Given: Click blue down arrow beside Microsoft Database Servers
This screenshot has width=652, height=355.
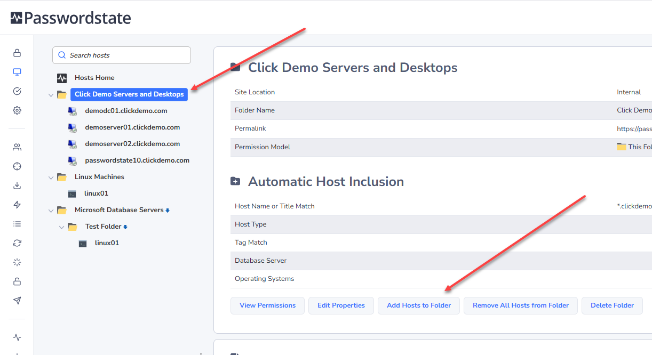Looking at the screenshot, I should click(168, 211).
